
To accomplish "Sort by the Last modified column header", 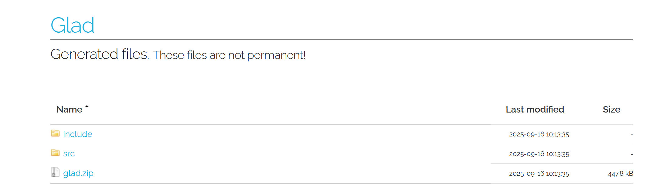I will point(535,110).
